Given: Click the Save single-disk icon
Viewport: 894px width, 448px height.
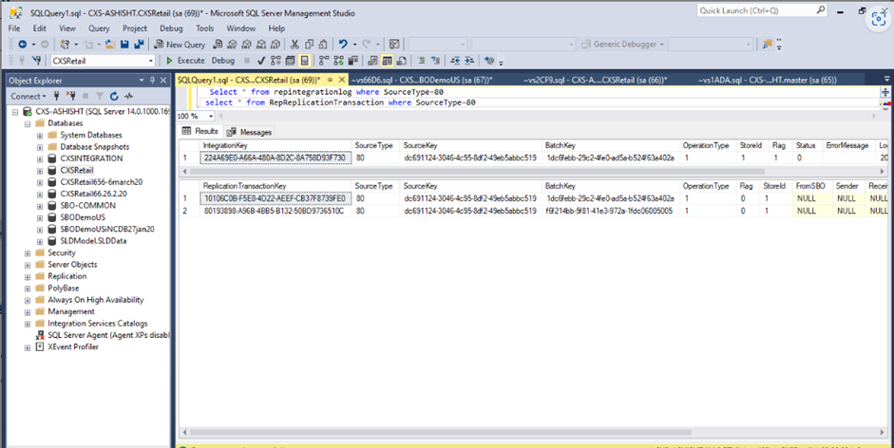Looking at the screenshot, I should coord(124,45).
